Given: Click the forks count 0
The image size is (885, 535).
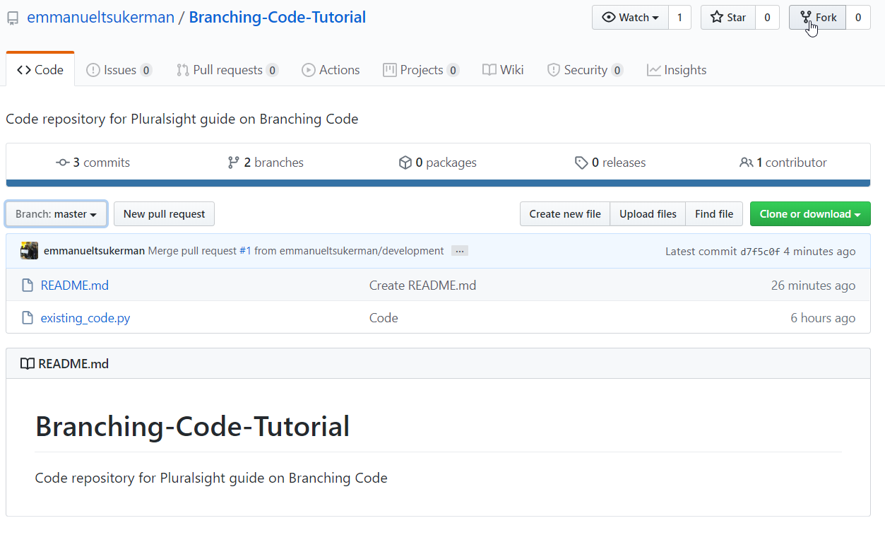Looking at the screenshot, I should point(858,18).
